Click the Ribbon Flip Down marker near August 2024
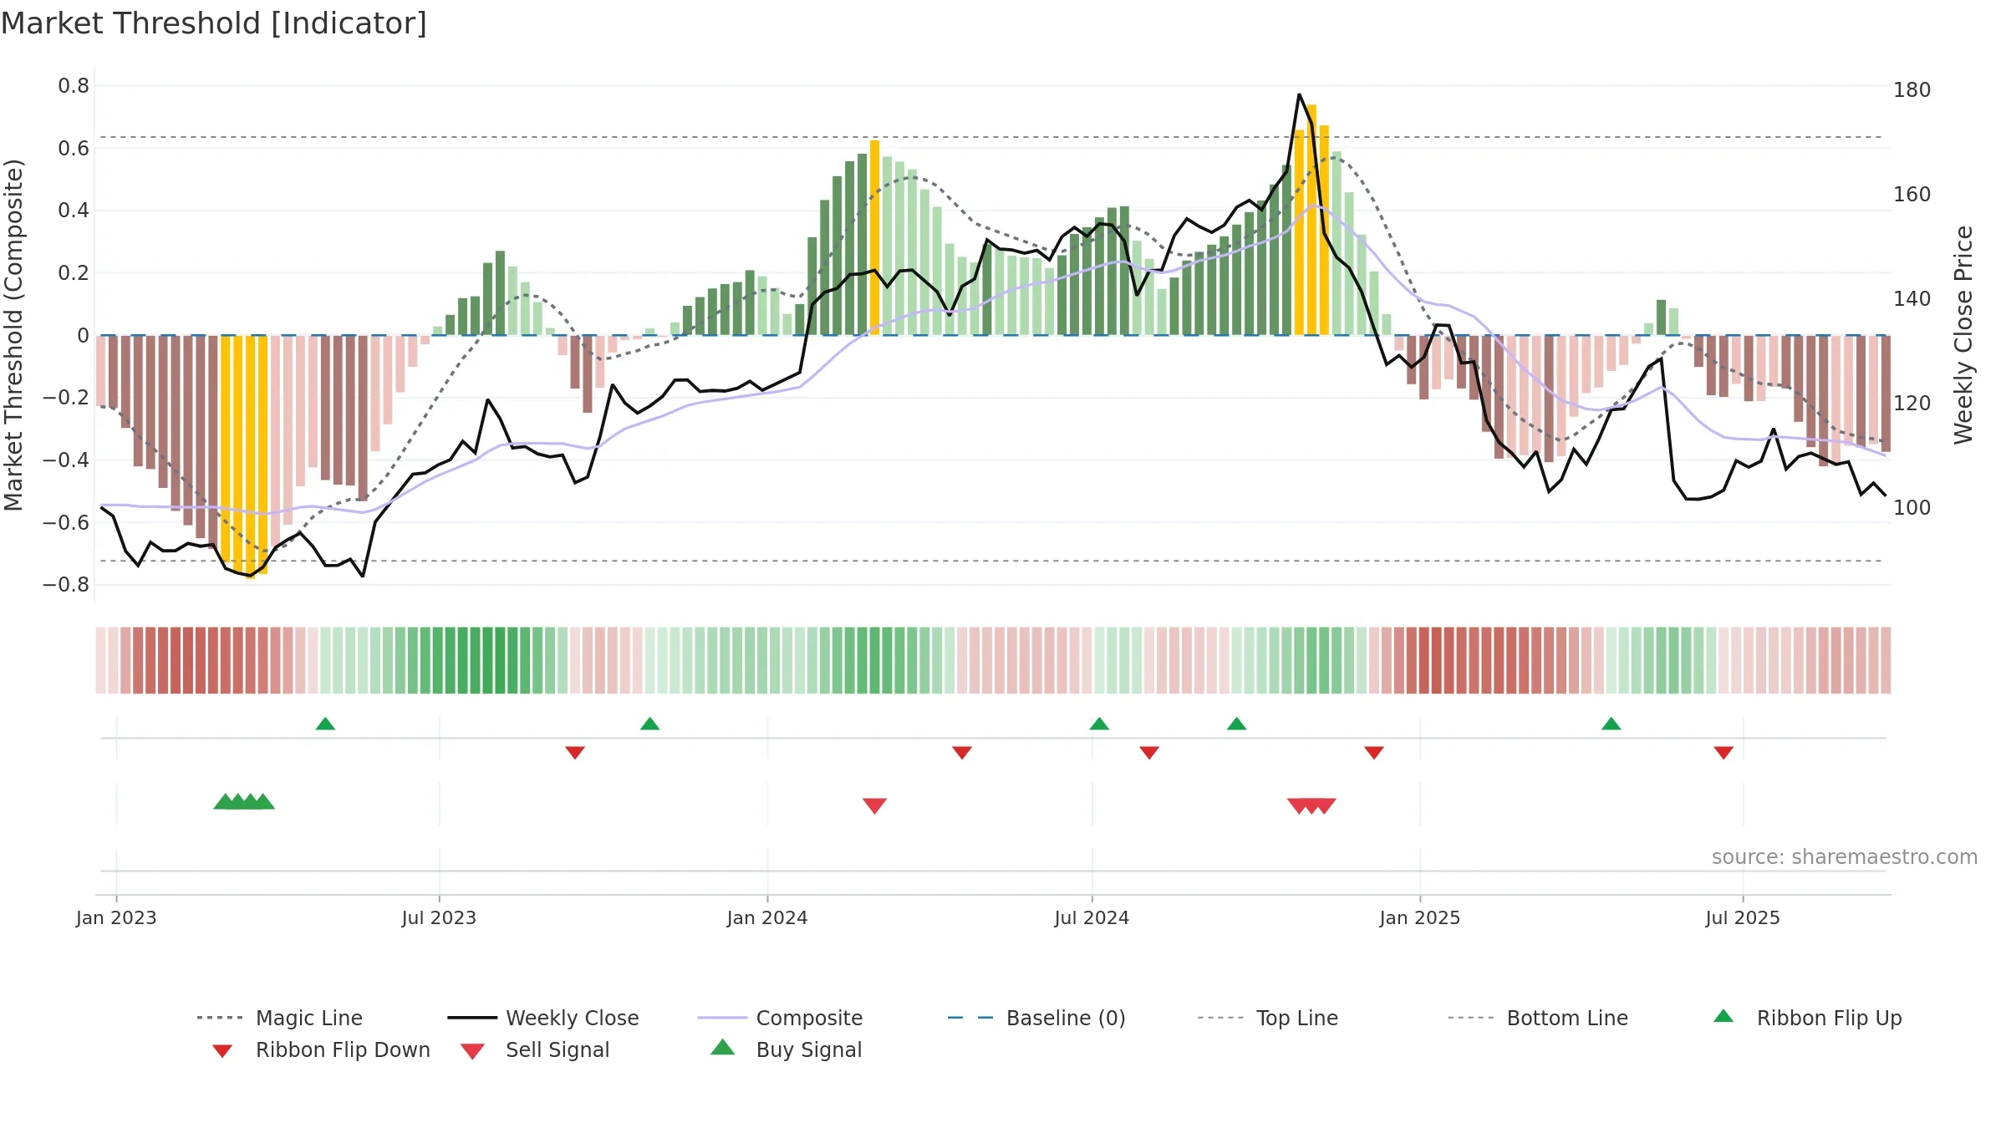The width and height of the screenshot is (2006, 1128). coord(1149,752)
